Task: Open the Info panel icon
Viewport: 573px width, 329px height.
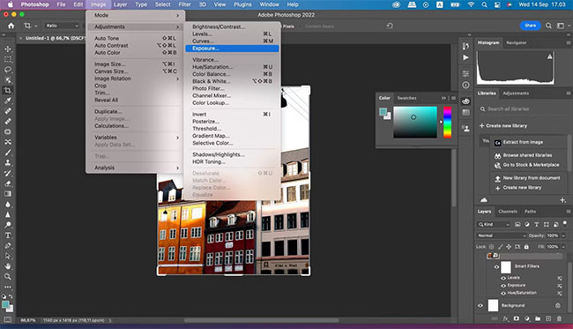Action: pyautogui.click(x=465, y=85)
